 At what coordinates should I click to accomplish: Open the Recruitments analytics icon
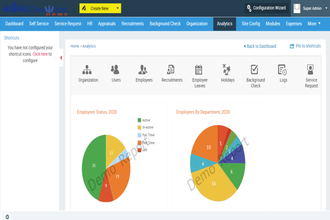170,69
